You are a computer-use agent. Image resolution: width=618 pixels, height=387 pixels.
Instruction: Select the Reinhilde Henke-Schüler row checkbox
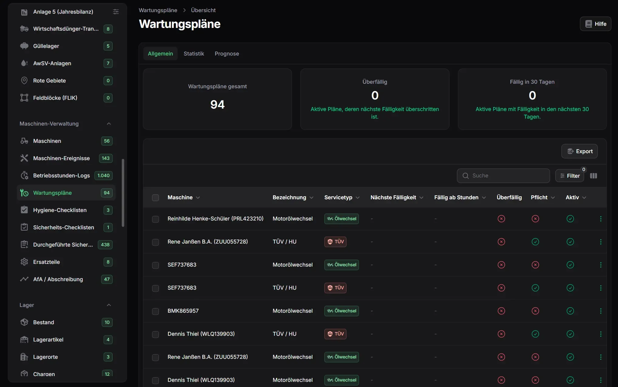[155, 219]
